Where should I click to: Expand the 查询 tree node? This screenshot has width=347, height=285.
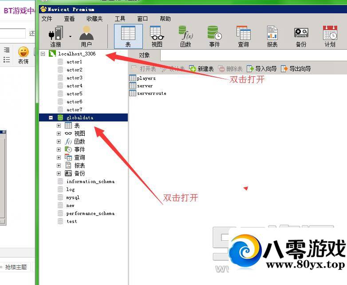(59, 157)
